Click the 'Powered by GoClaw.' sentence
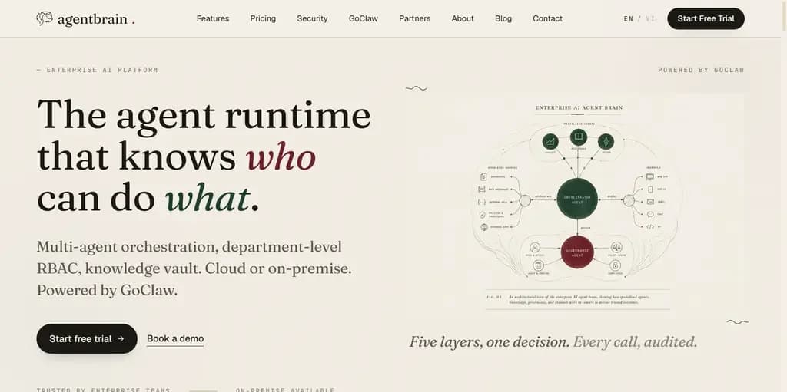This screenshot has height=392, width=787. click(107, 290)
